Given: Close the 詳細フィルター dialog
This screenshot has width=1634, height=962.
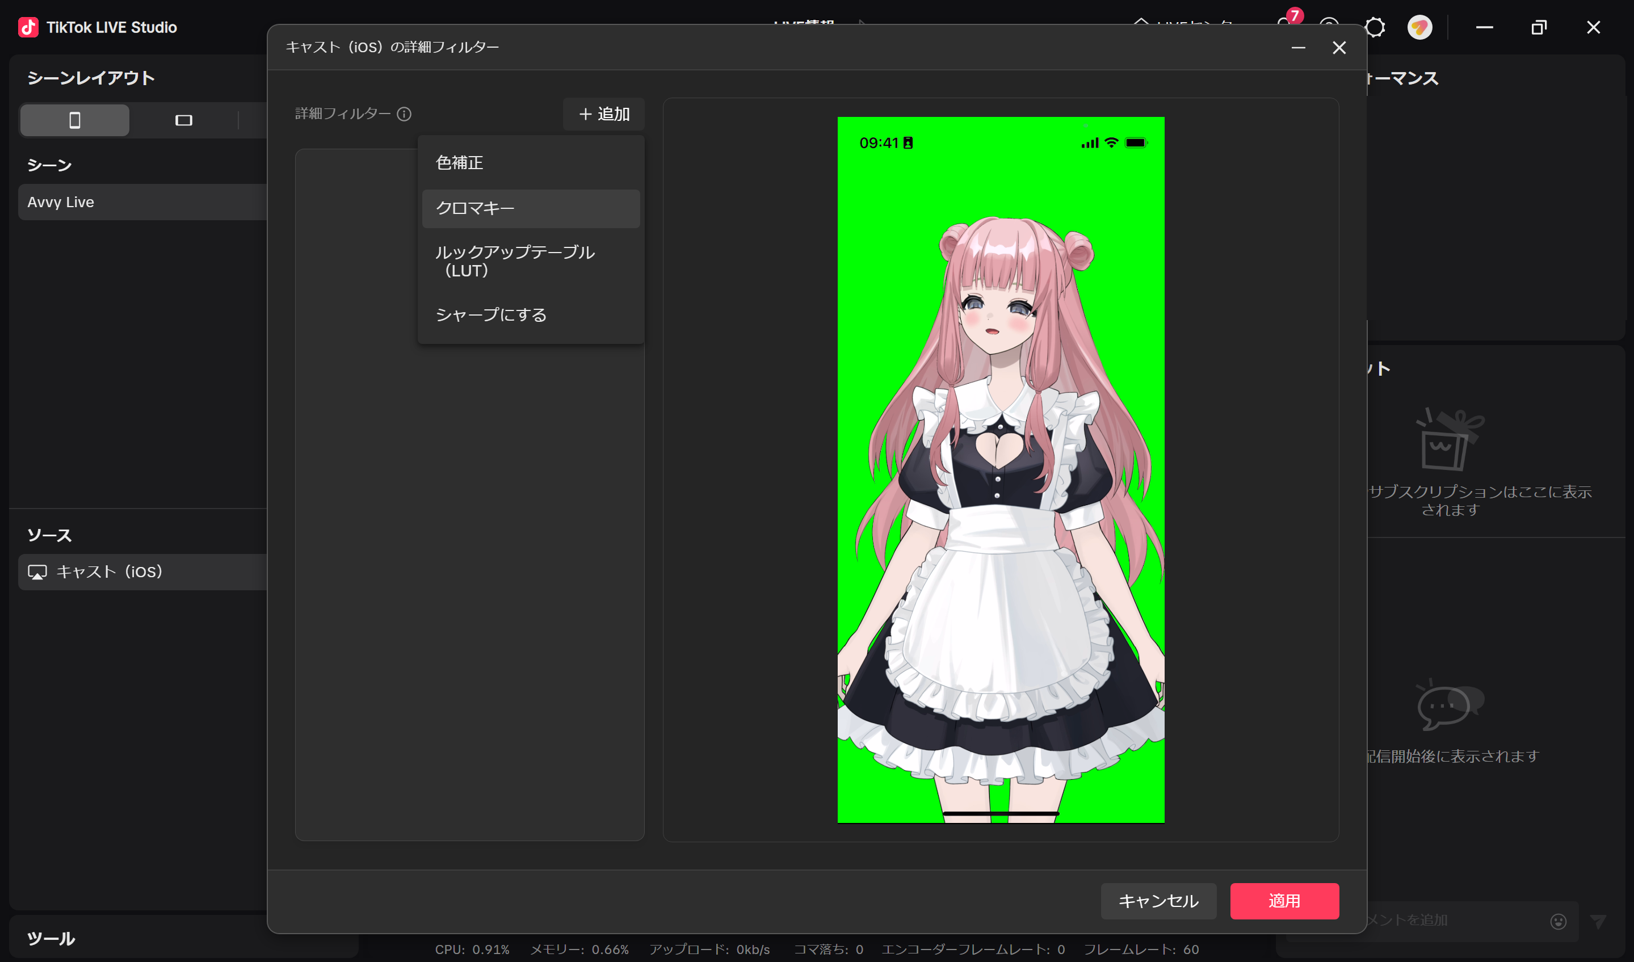Looking at the screenshot, I should (1339, 48).
